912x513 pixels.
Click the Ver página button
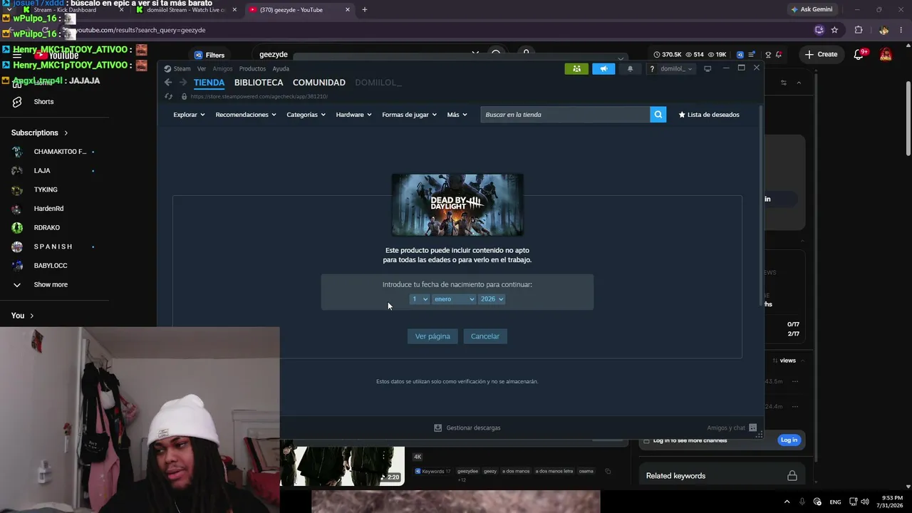coord(432,336)
